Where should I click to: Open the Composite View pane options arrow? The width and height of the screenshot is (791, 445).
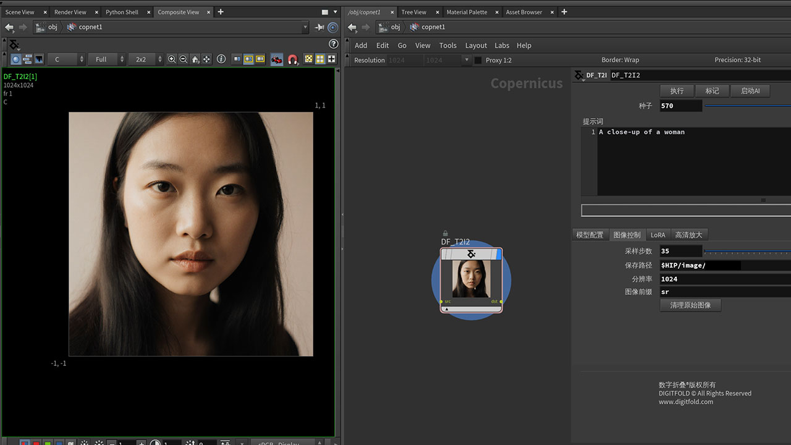click(x=337, y=12)
